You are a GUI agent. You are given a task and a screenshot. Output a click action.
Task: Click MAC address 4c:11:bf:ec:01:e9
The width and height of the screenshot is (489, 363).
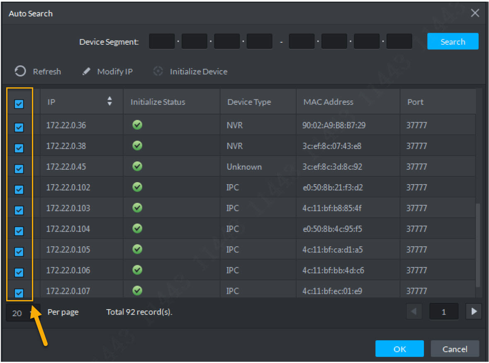pyautogui.click(x=332, y=291)
